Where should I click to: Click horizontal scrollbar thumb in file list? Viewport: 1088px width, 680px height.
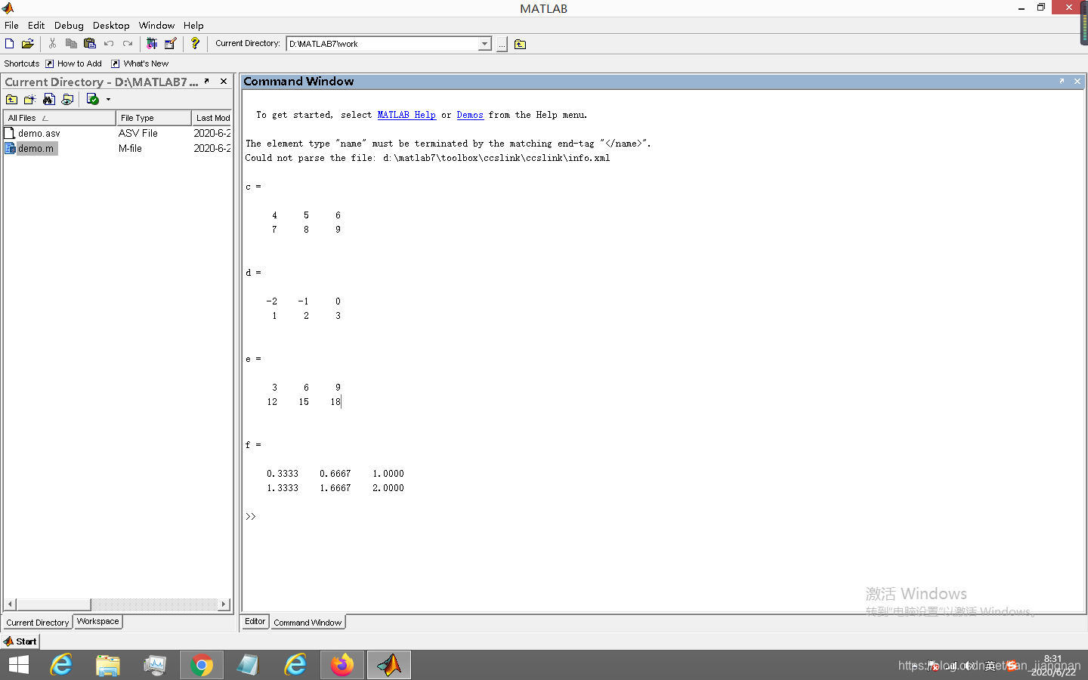(x=53, y=604)
